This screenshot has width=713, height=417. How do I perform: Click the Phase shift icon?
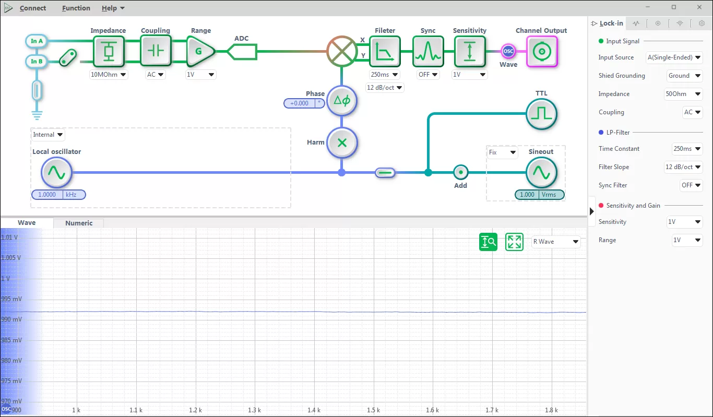(342, 101)
